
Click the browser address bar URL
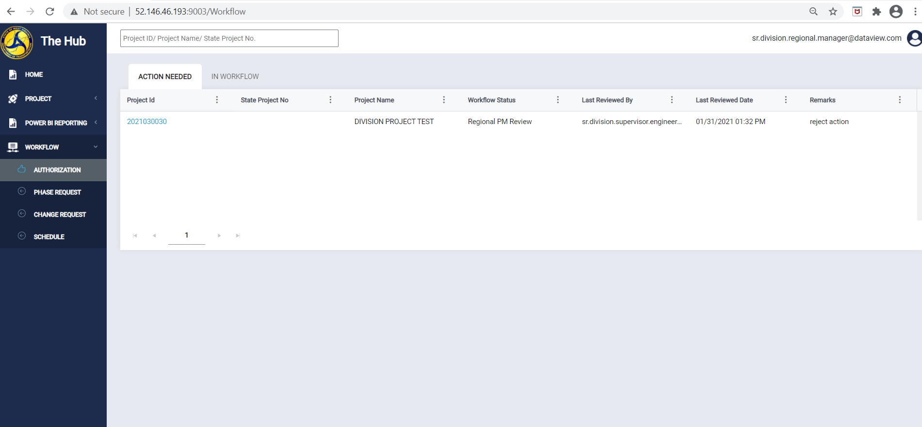pos(191,12)
